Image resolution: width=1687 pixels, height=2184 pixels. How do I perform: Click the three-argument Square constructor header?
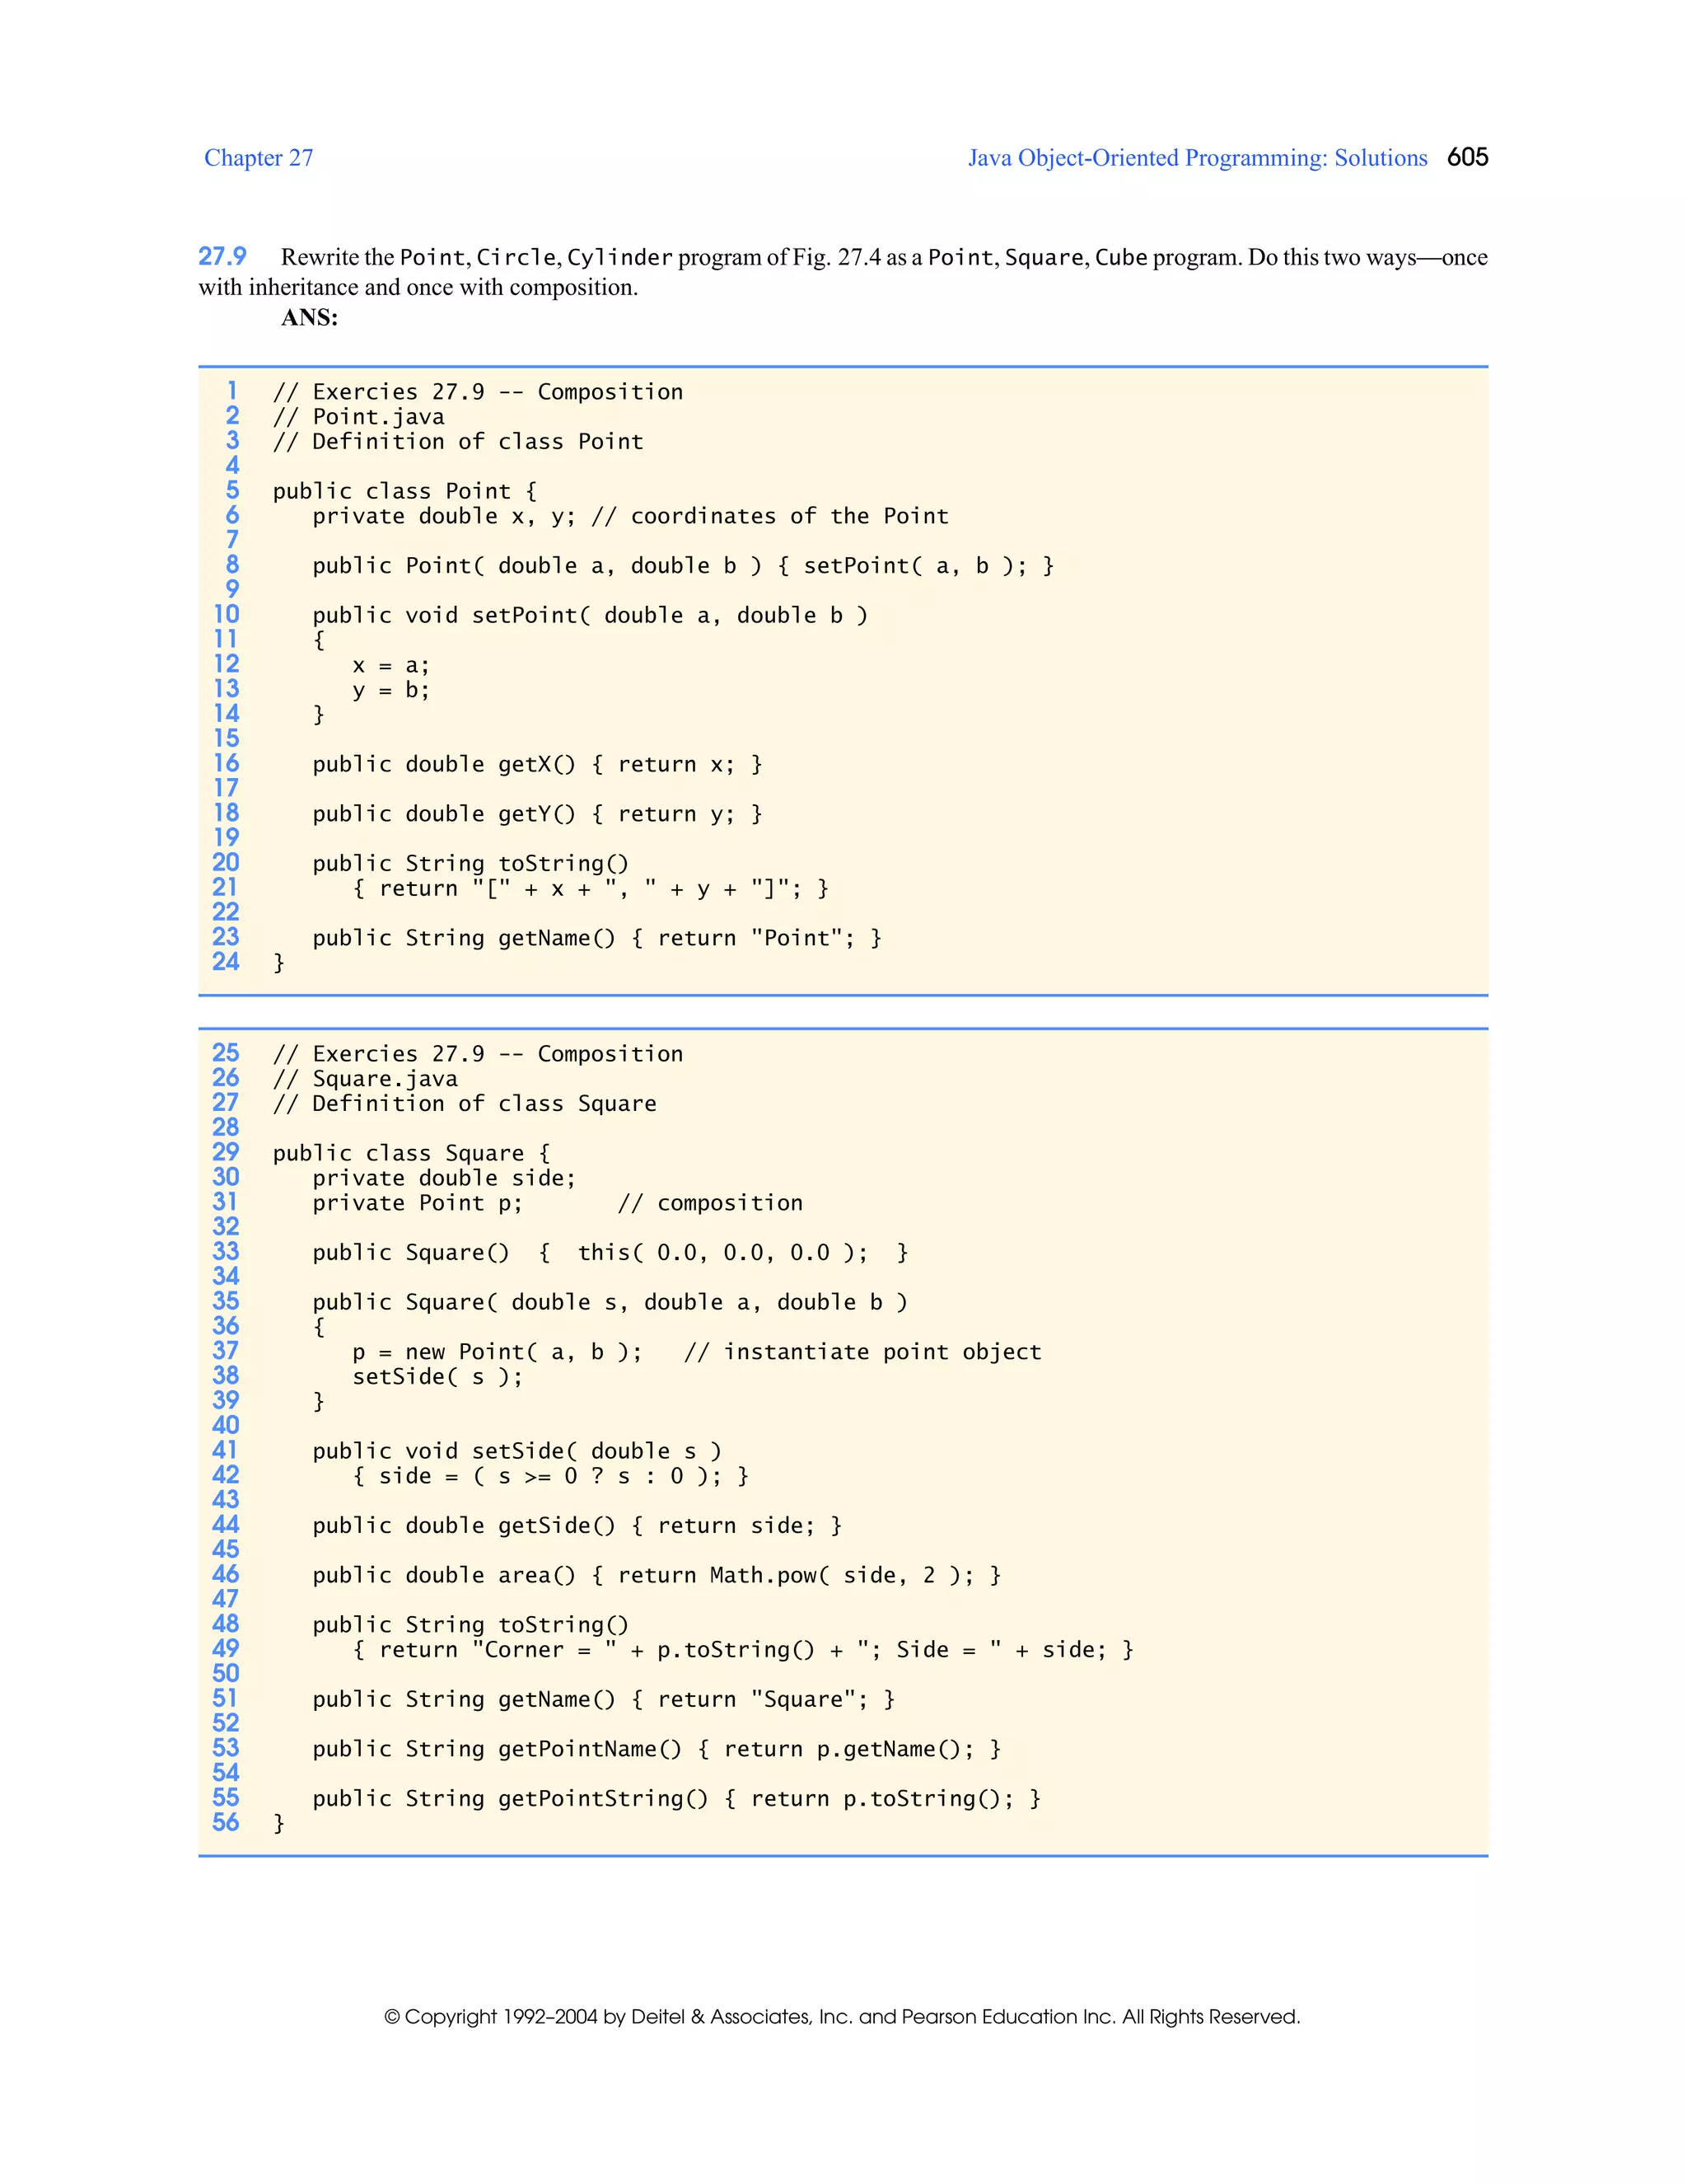610,1302
